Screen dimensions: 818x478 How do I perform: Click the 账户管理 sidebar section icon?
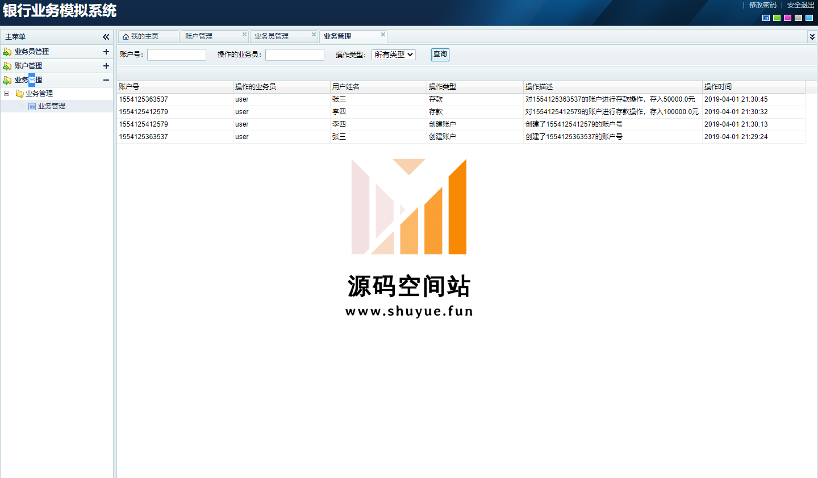click(x=7, y=66)
